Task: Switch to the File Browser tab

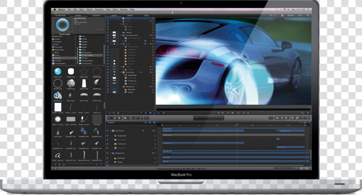Action: (x=60, y=15)
